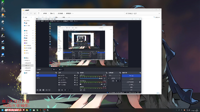Remove selected scene with Scenes trash icon
Viewport: 200px width, 112px height.
(x=40, y=90)
